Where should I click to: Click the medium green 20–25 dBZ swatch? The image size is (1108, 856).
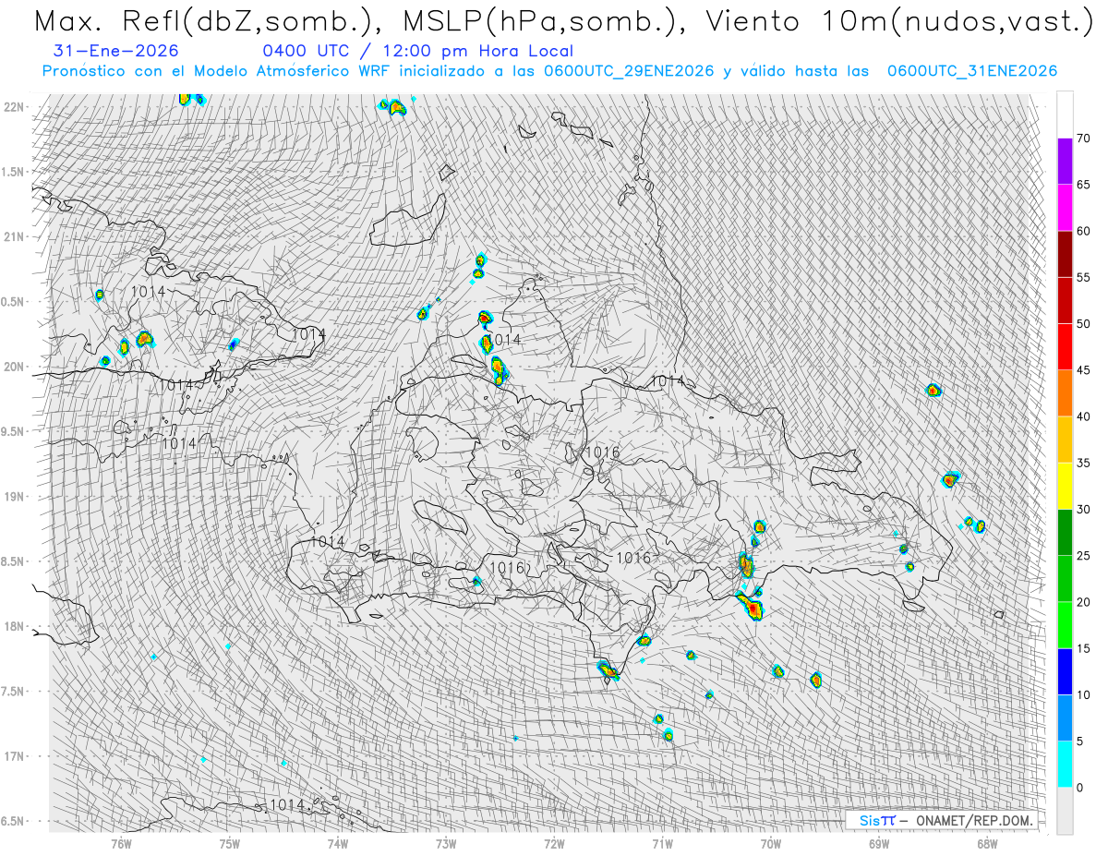pos(1065,579)
